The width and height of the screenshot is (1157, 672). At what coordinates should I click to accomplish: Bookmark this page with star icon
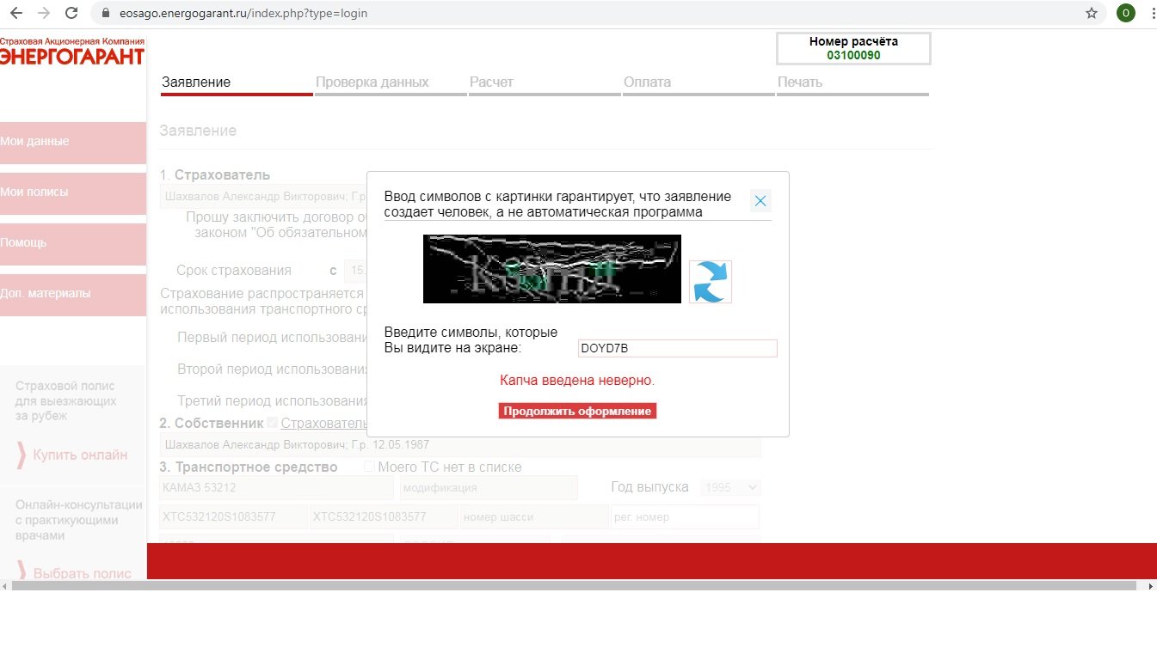pos(1092,13)
